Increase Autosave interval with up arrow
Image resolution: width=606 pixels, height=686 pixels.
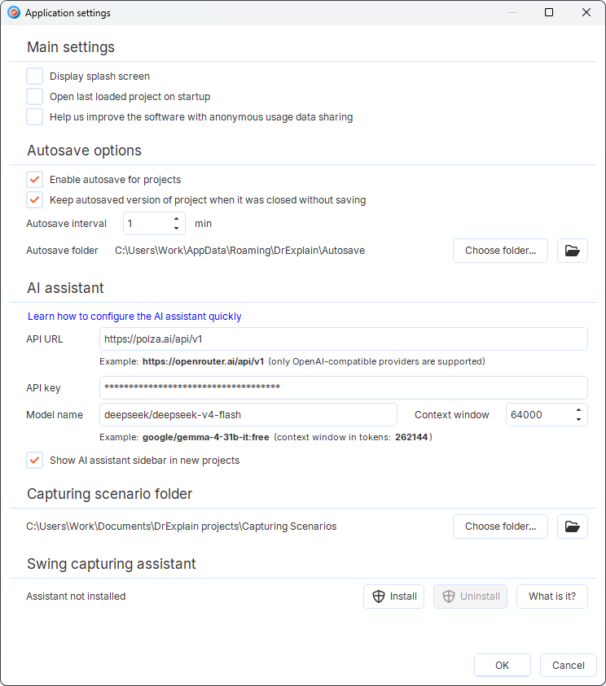176,218
